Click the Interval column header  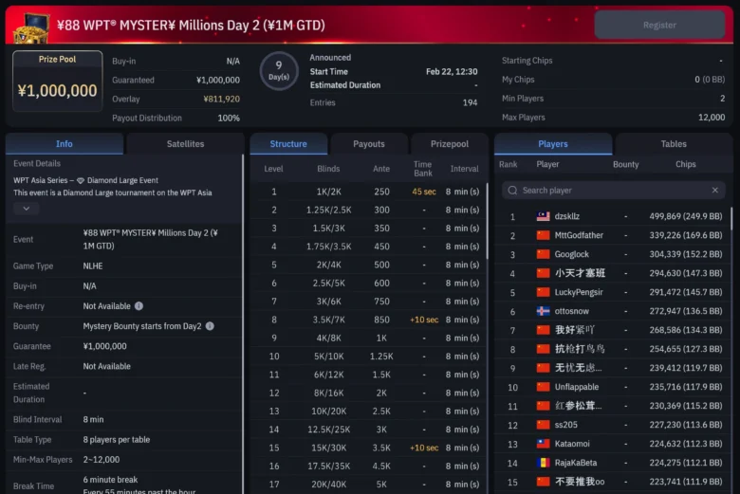464,169
